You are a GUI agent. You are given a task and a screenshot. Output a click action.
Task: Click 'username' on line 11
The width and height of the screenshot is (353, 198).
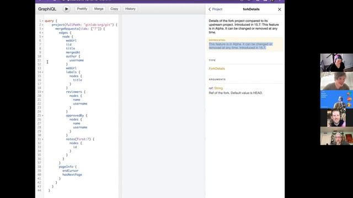[x=77, y=61]
